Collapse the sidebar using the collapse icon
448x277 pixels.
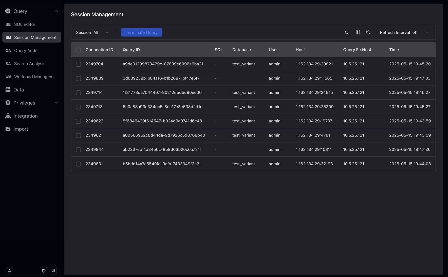pos(53,271)
